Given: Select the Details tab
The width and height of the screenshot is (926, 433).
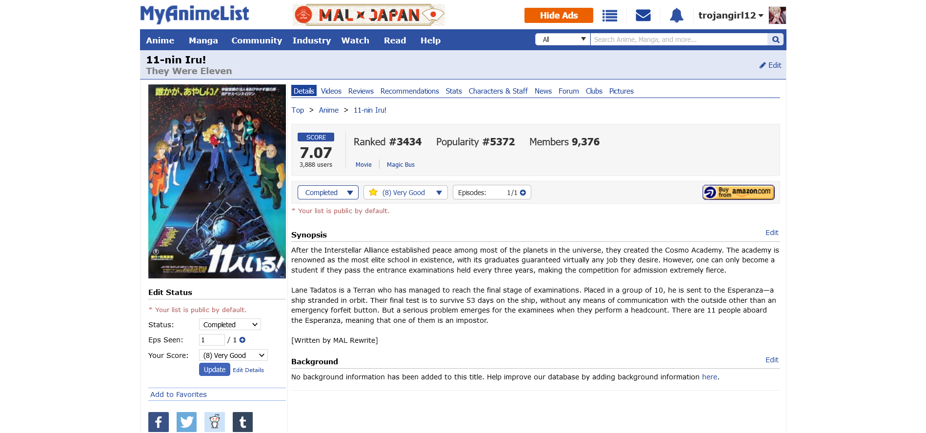Looking at the screenshot, I should click(x=304, y=91).
